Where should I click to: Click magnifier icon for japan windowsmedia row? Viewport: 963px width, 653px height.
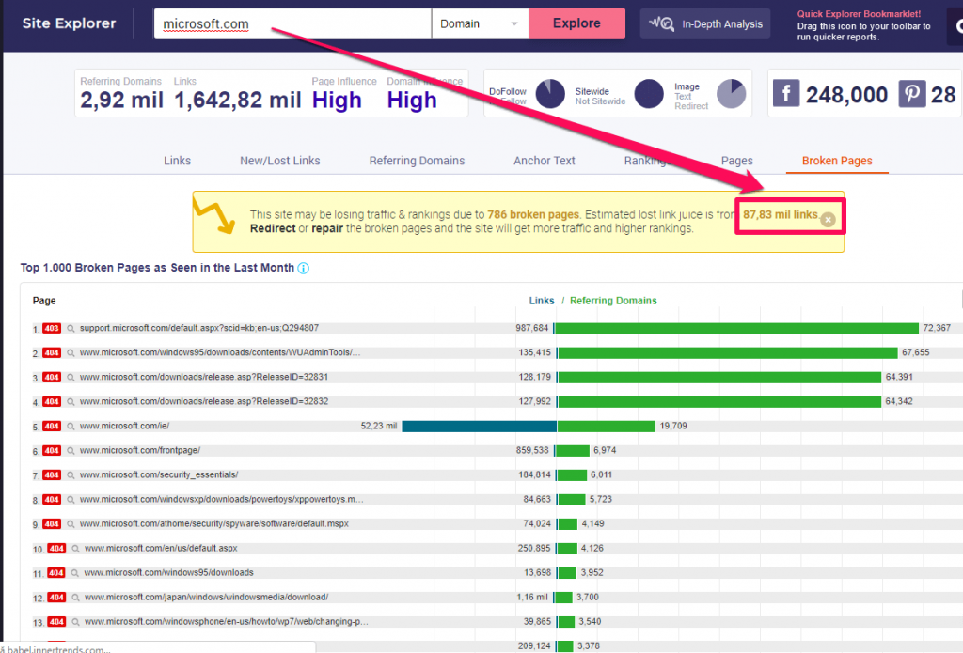tap(75, 598)
